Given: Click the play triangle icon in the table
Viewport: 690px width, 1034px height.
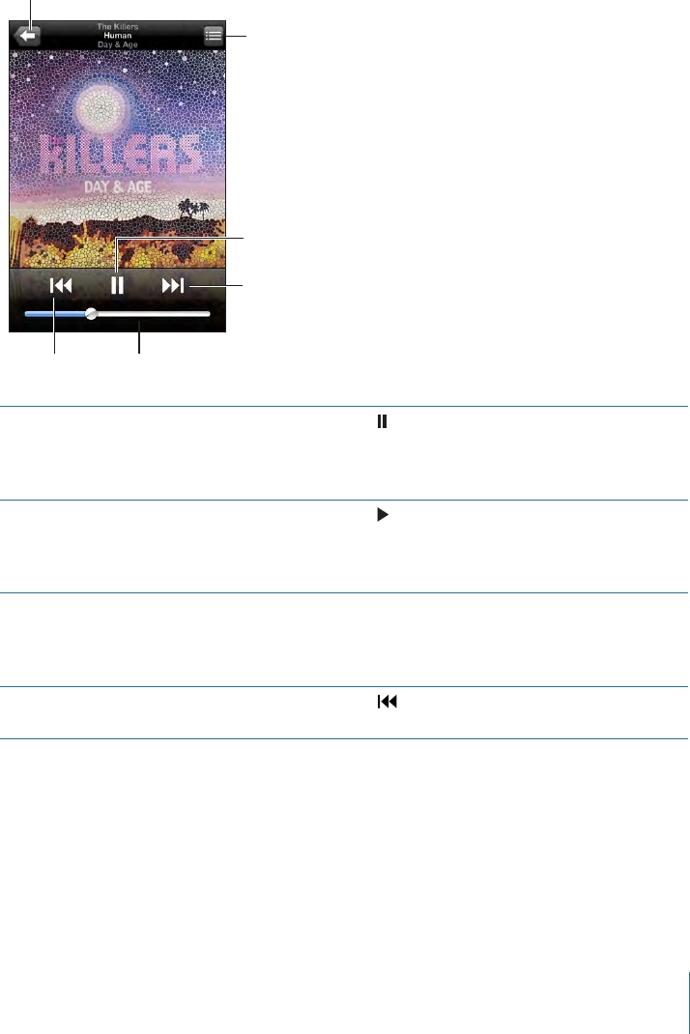Looking at the screenshot, I should point(383,514).
